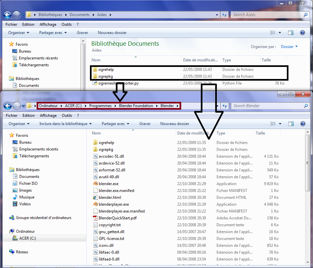
Task: Click Programmes in Blender address bar
Action: click(100, 106)
